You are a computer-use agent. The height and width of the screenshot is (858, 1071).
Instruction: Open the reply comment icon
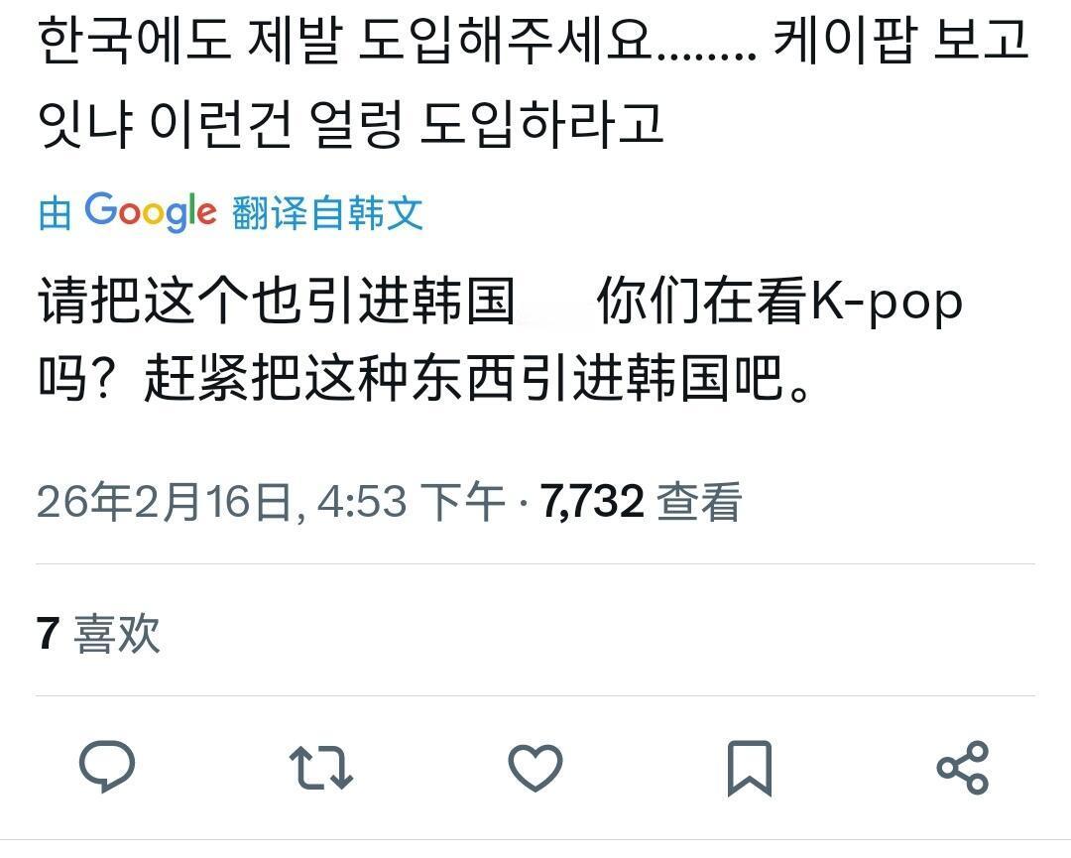coord(107,767)
